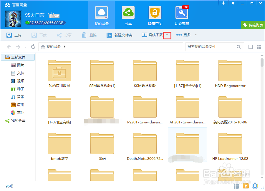Select the 我的应用数据 folder
The height and width of the screenshot is (191, 265).
tap(59, 74)
